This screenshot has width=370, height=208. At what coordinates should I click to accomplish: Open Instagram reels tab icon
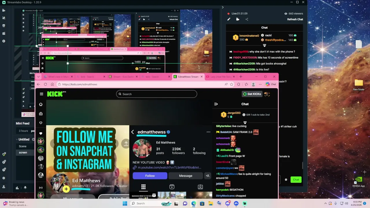[x=172, y=187]
